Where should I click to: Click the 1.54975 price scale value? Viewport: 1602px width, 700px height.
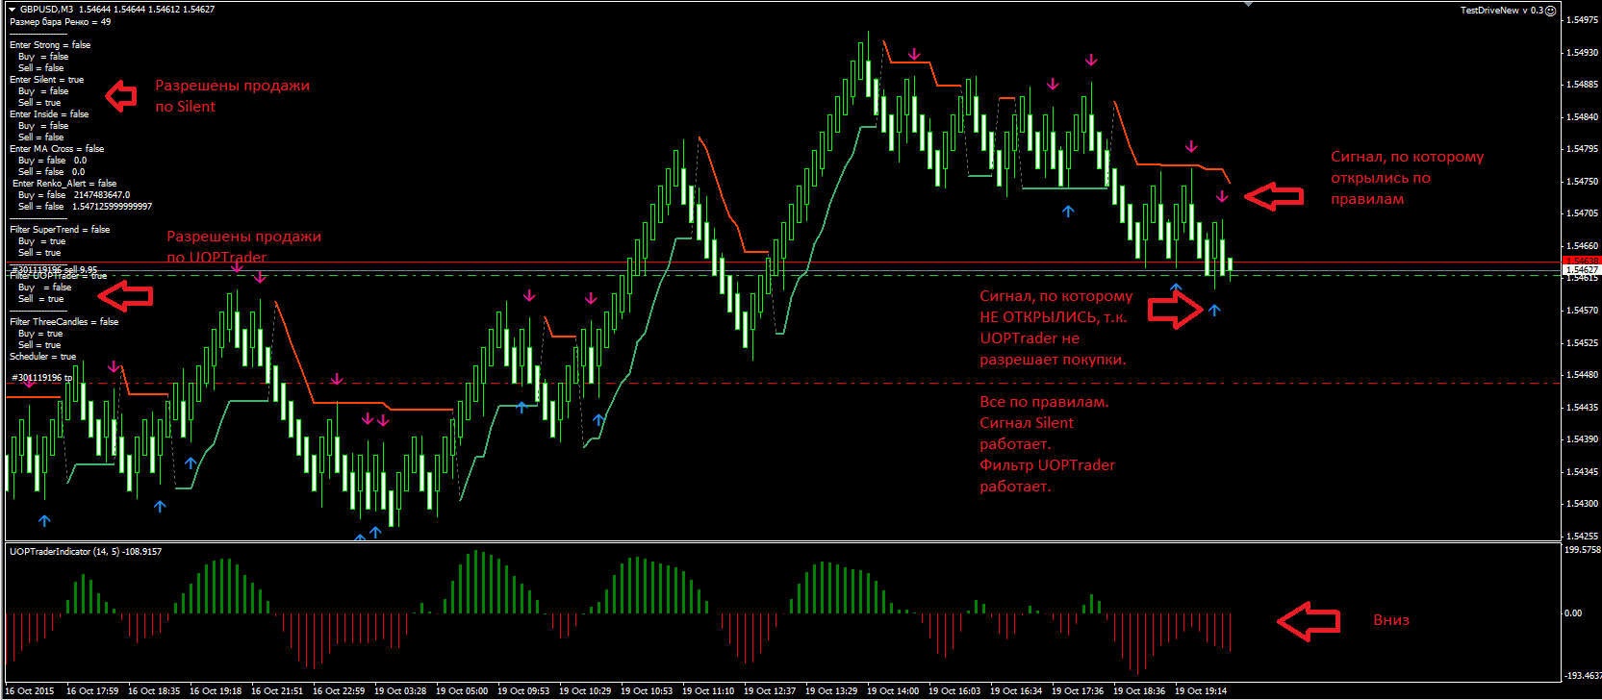pos(1583,20)
